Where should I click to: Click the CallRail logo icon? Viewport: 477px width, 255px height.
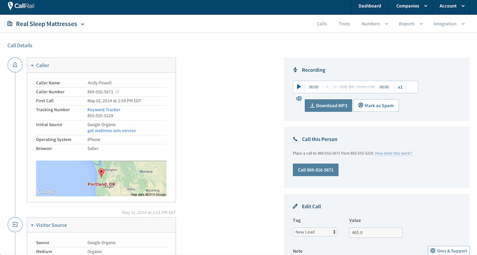11,6
